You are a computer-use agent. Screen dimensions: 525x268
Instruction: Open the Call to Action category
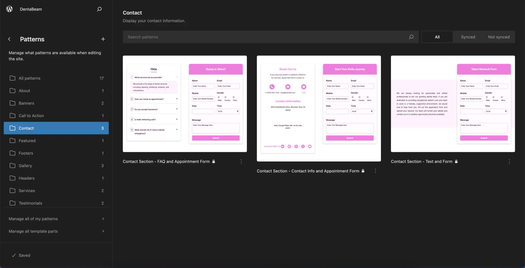[56, 116]
